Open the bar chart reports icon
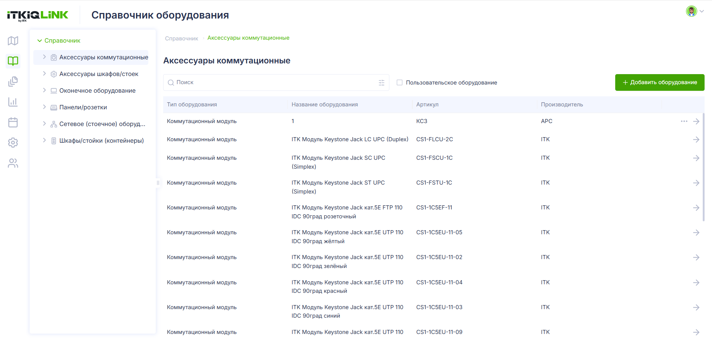712x341 pixels. click(x=13, y=102)
